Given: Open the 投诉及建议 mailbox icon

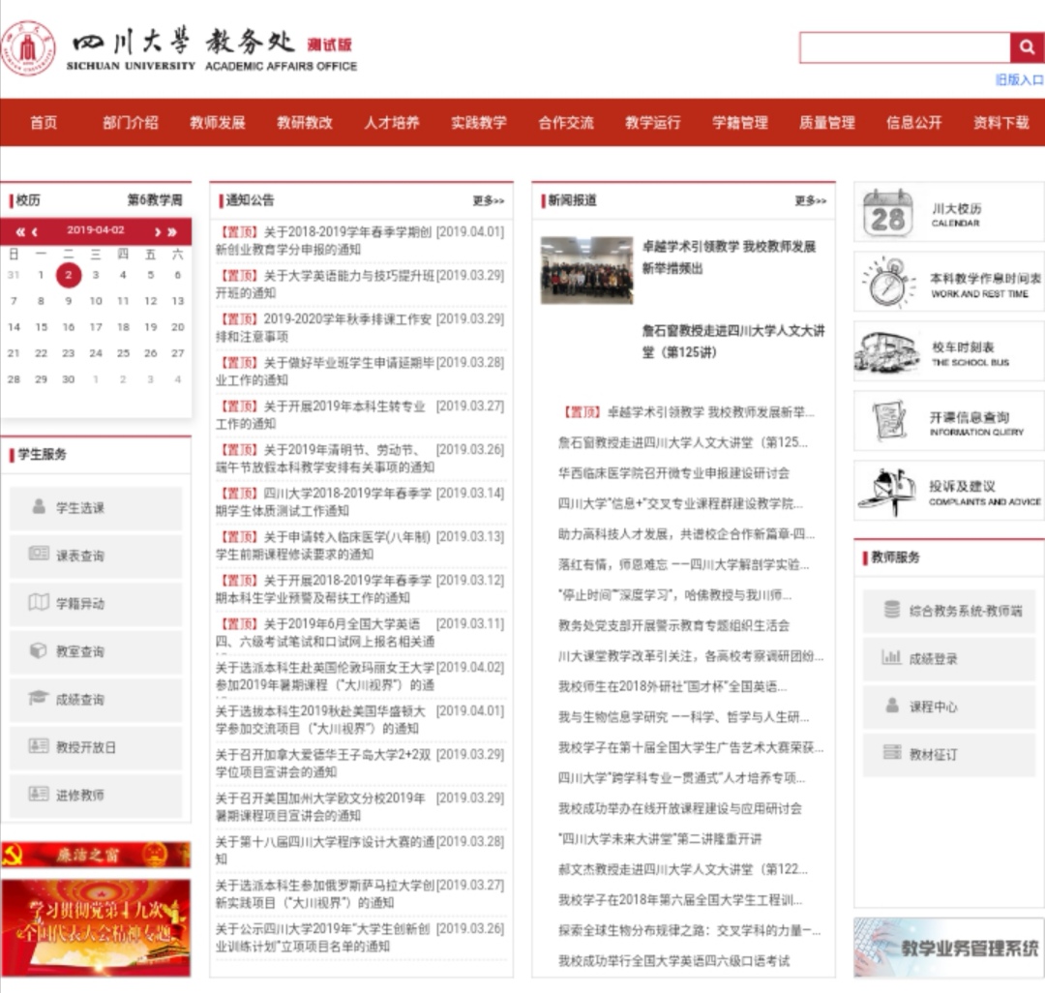Looking at the screenshot, I should 887,492.
